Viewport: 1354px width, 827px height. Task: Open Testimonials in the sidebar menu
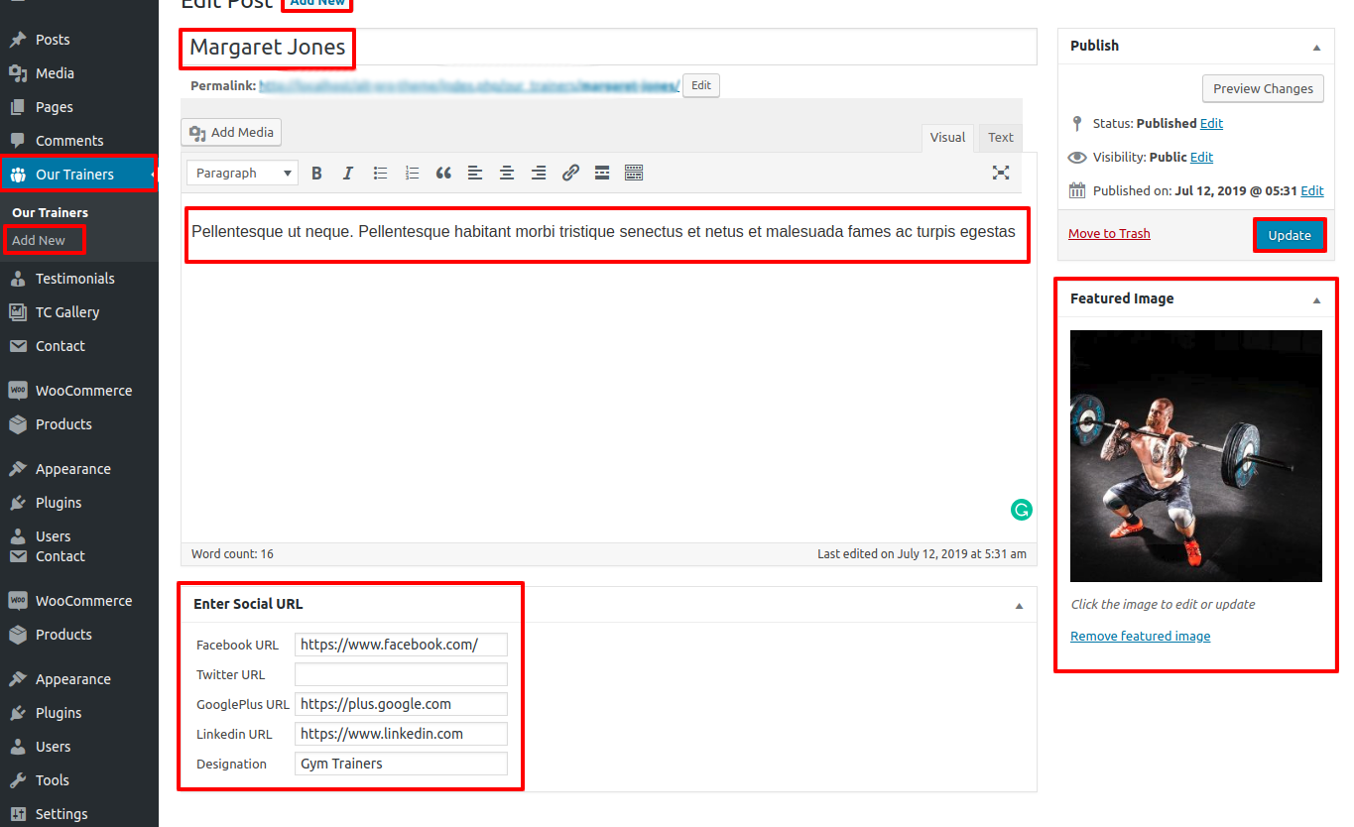pyautogui.click(x=74, y=279)
